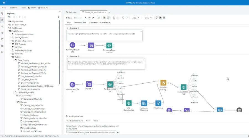
Task: Open the Add dropdown in flow toolbar
Action: 136,18
